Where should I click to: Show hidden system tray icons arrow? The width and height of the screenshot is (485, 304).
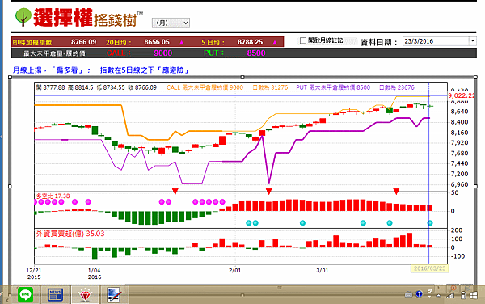click(439, 296)
